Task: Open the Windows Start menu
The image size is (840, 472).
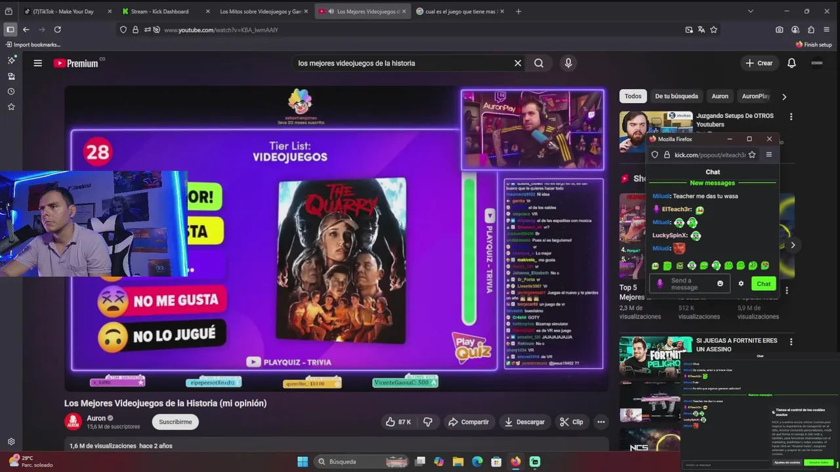Action: pos(303,462)
